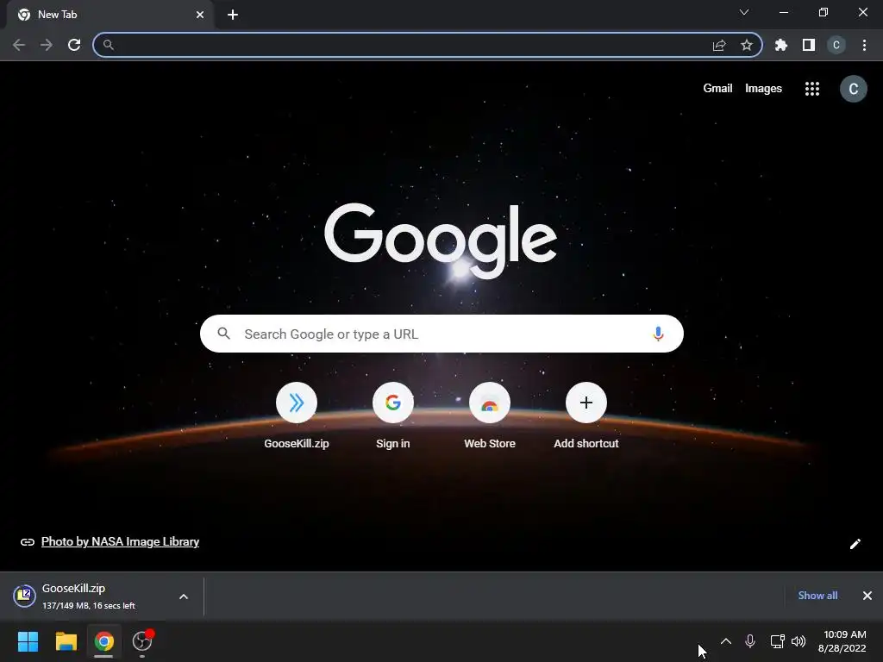Screen dimensions: 883x662
Task: Open the Web Store shortcut tile
Action: pos(490,415)
